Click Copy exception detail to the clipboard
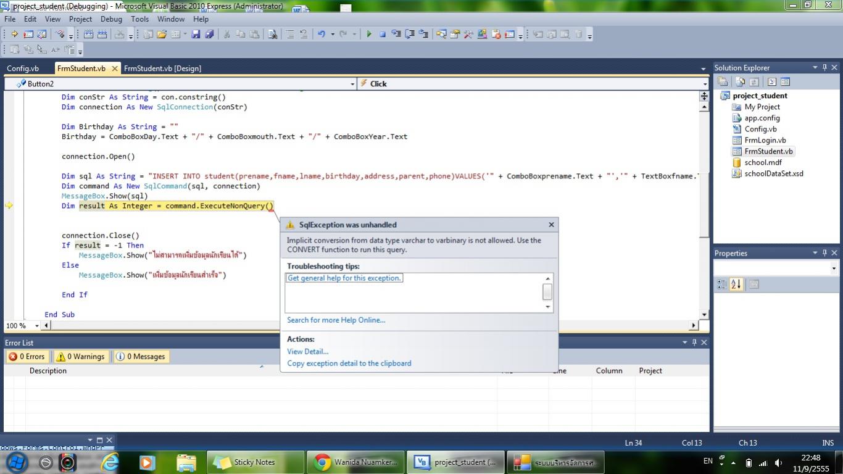843x474 pixels. coord(349,364)
